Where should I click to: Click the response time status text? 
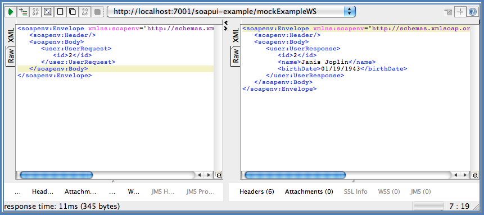coord(62,206)
